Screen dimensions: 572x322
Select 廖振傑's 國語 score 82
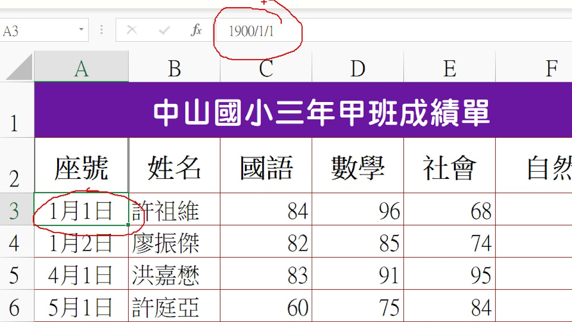pyautogui.click(x=266, y=241)
